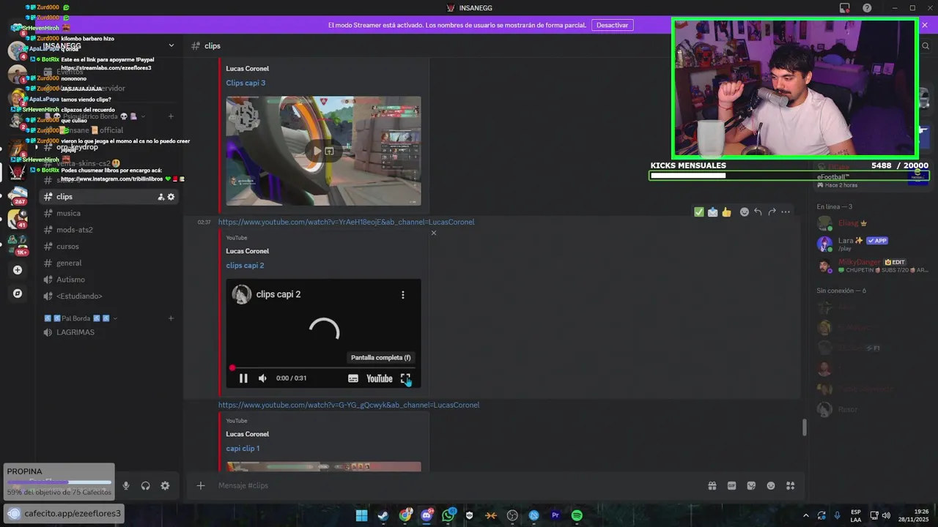Click the Desactivar streamer mode button
Screen dimensions: 938x527
coord(612,25)
